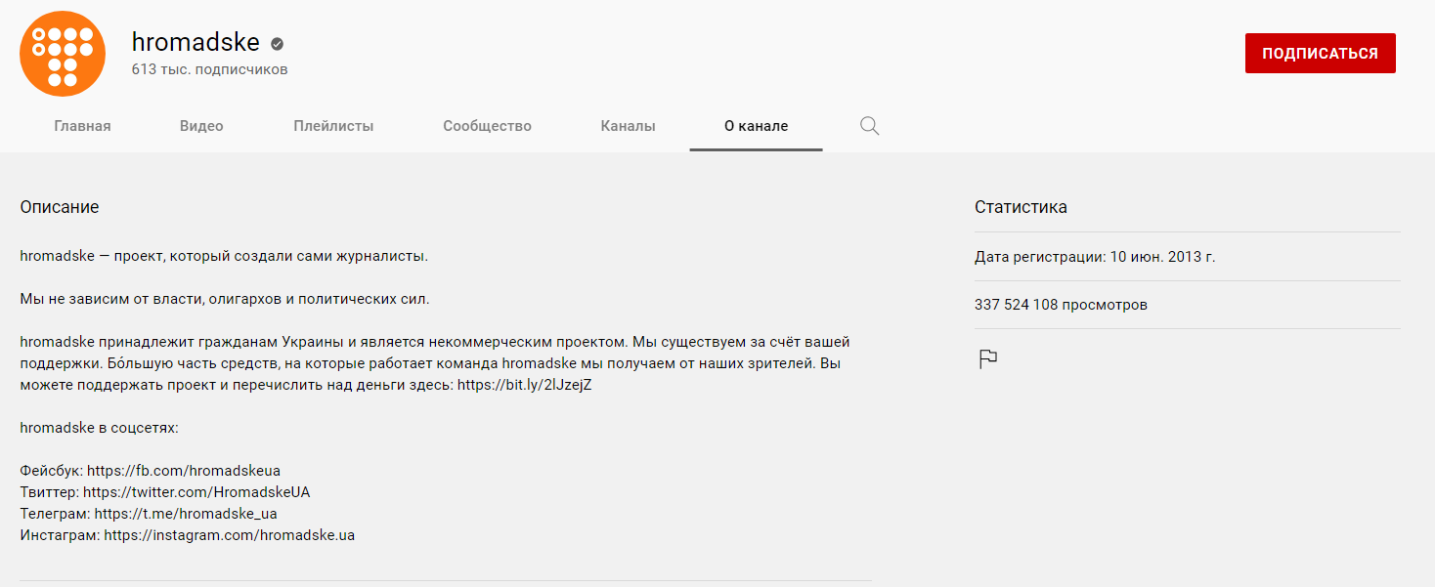Open the twitter.com/HromadskeUA link

point(196,492)
